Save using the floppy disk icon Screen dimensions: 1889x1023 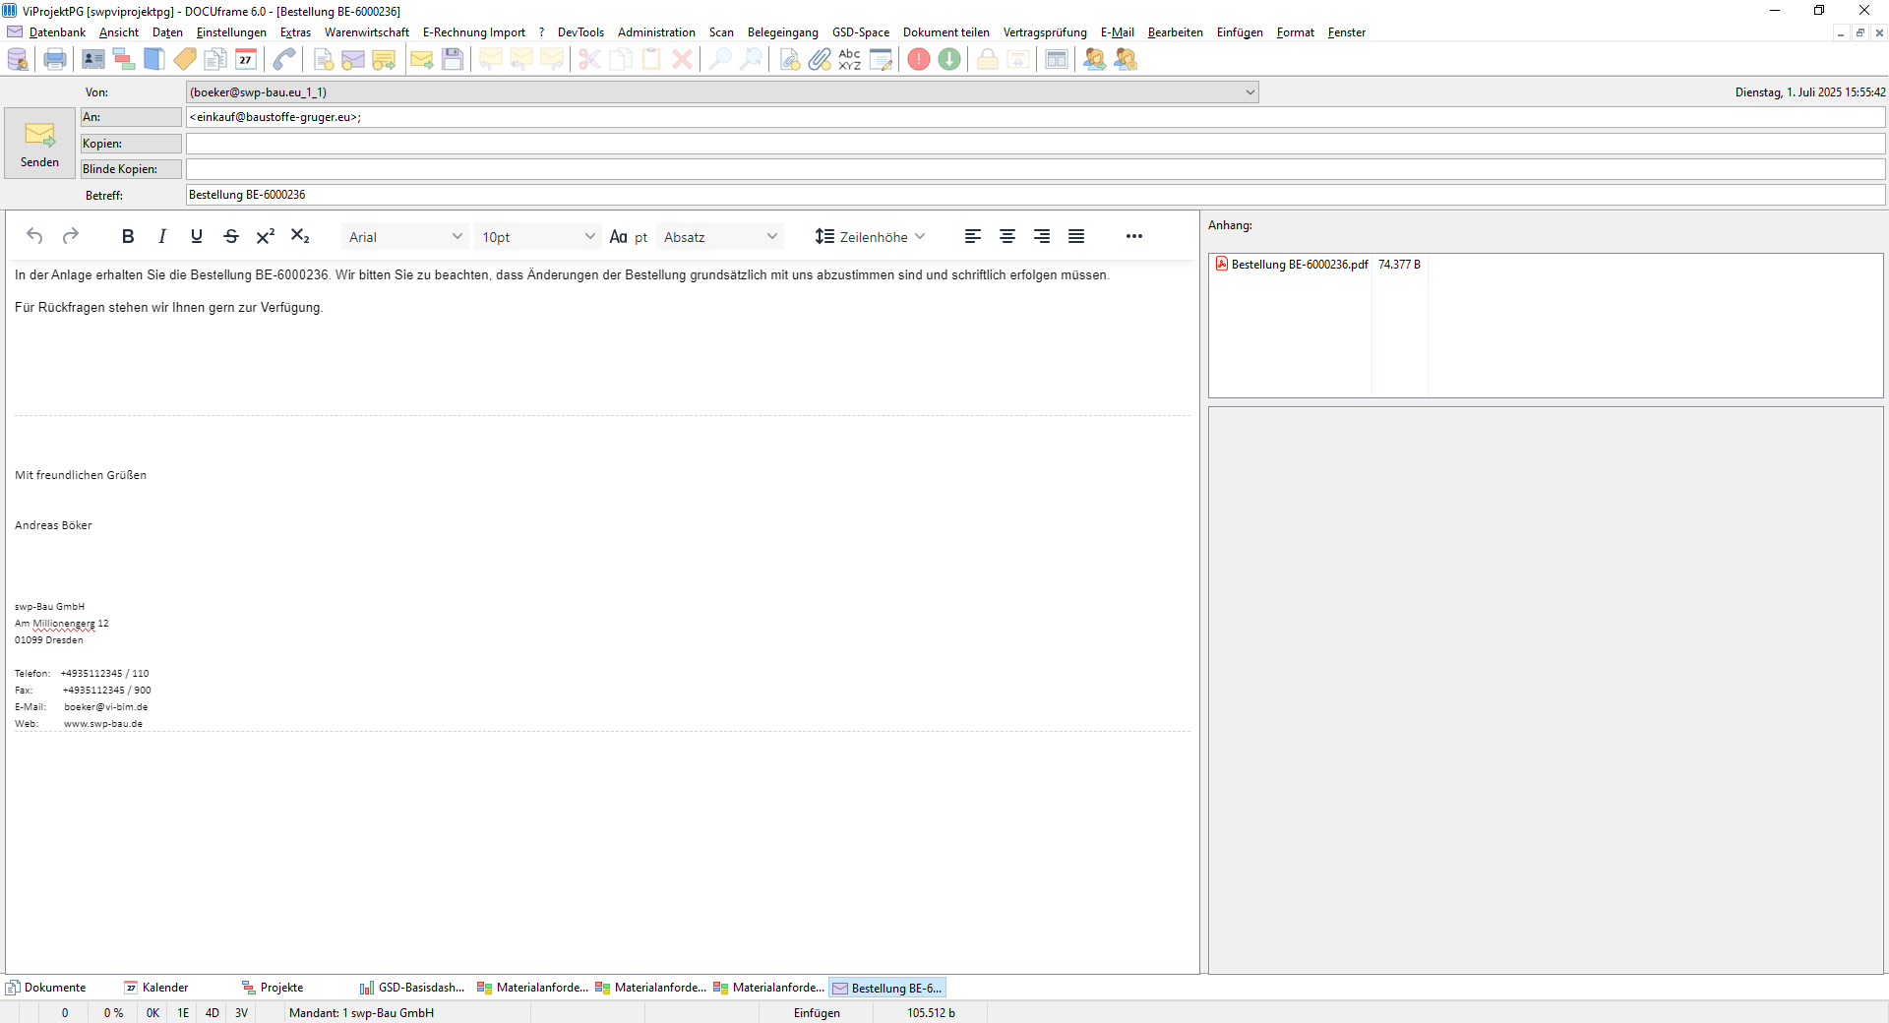tap(453, 60)
